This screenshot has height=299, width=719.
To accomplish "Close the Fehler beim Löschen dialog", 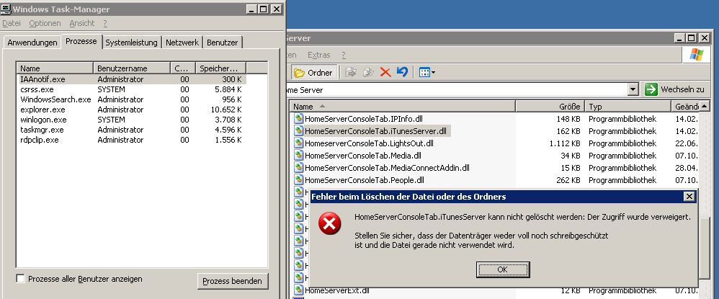I will [689, 197].
